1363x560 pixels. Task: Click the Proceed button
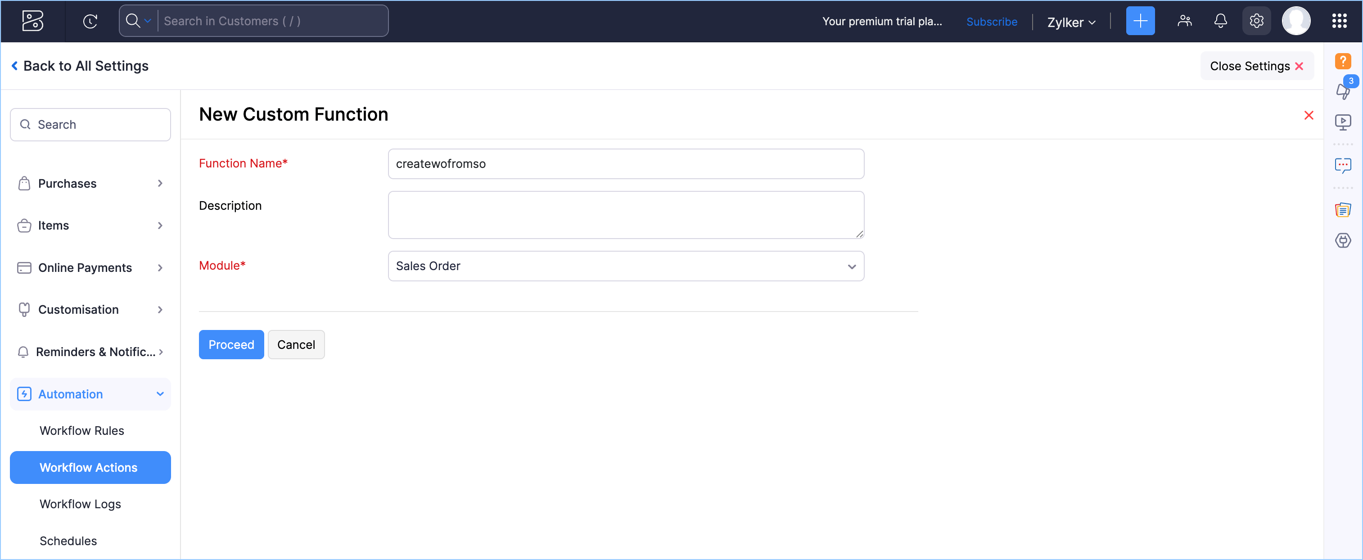(231, 344)
